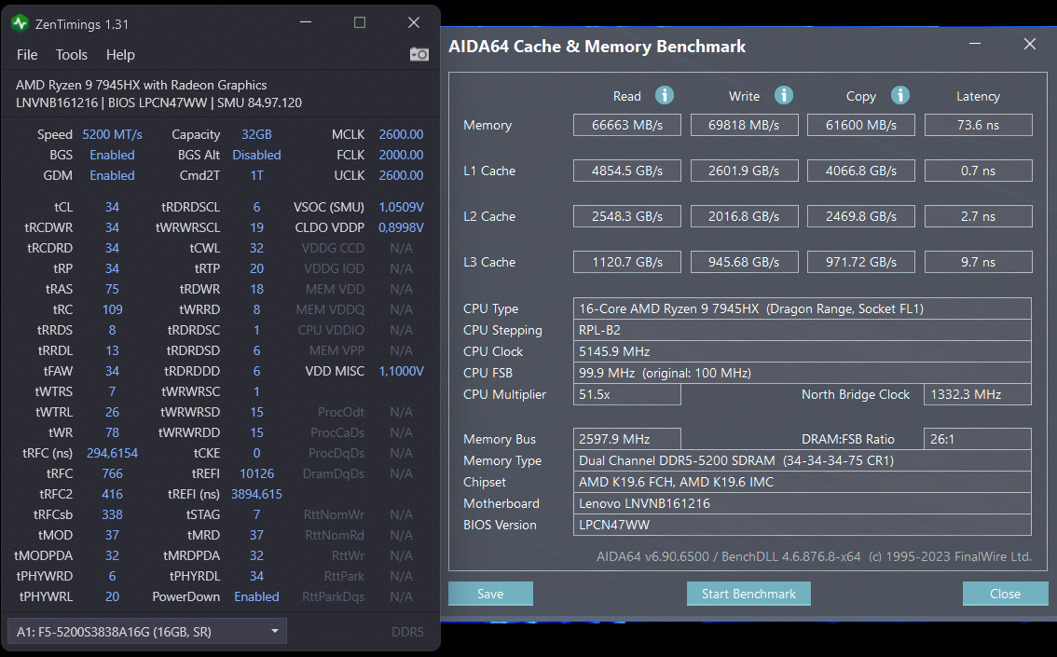The width and height of the screenshot is (1057, 657).
Task: Click the tREFI (ns) value 3894,615
Action: tap(257, 494)
